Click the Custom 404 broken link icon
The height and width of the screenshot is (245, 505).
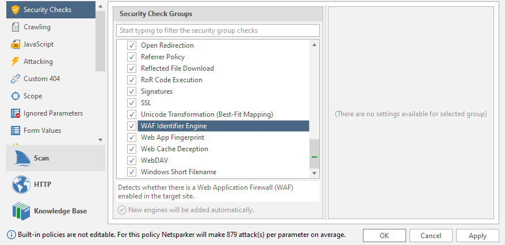click(x=16, y=79)
